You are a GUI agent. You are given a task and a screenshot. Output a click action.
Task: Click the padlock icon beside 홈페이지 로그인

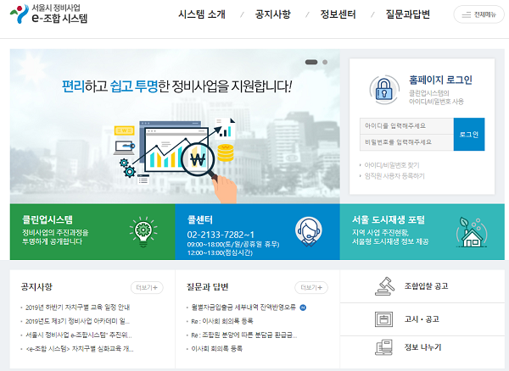(x=383, y=88)
